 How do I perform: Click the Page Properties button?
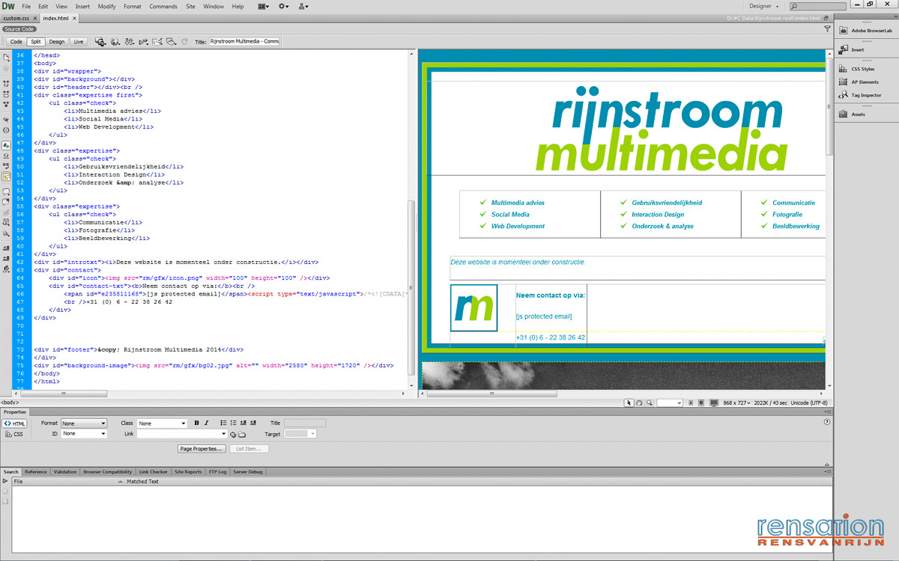[x=202, y=449]
